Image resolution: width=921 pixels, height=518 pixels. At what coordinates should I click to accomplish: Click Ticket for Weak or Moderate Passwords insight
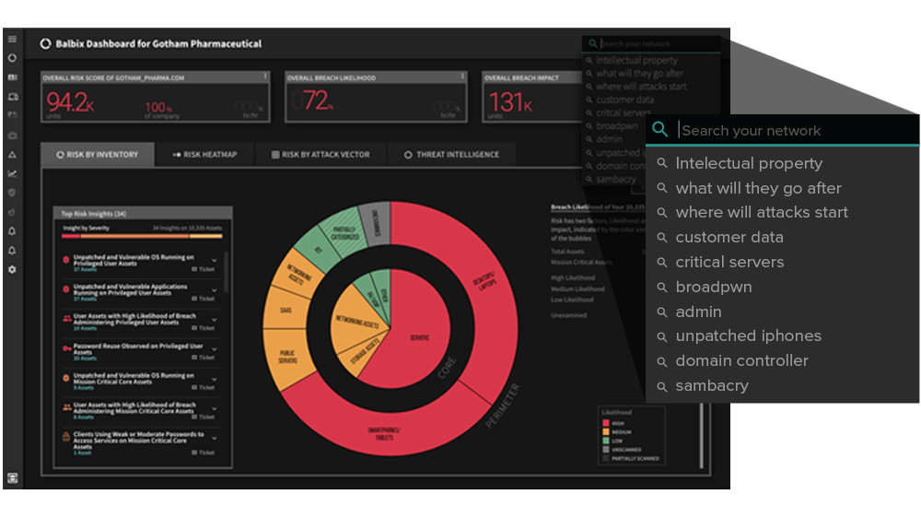(204, 453)
